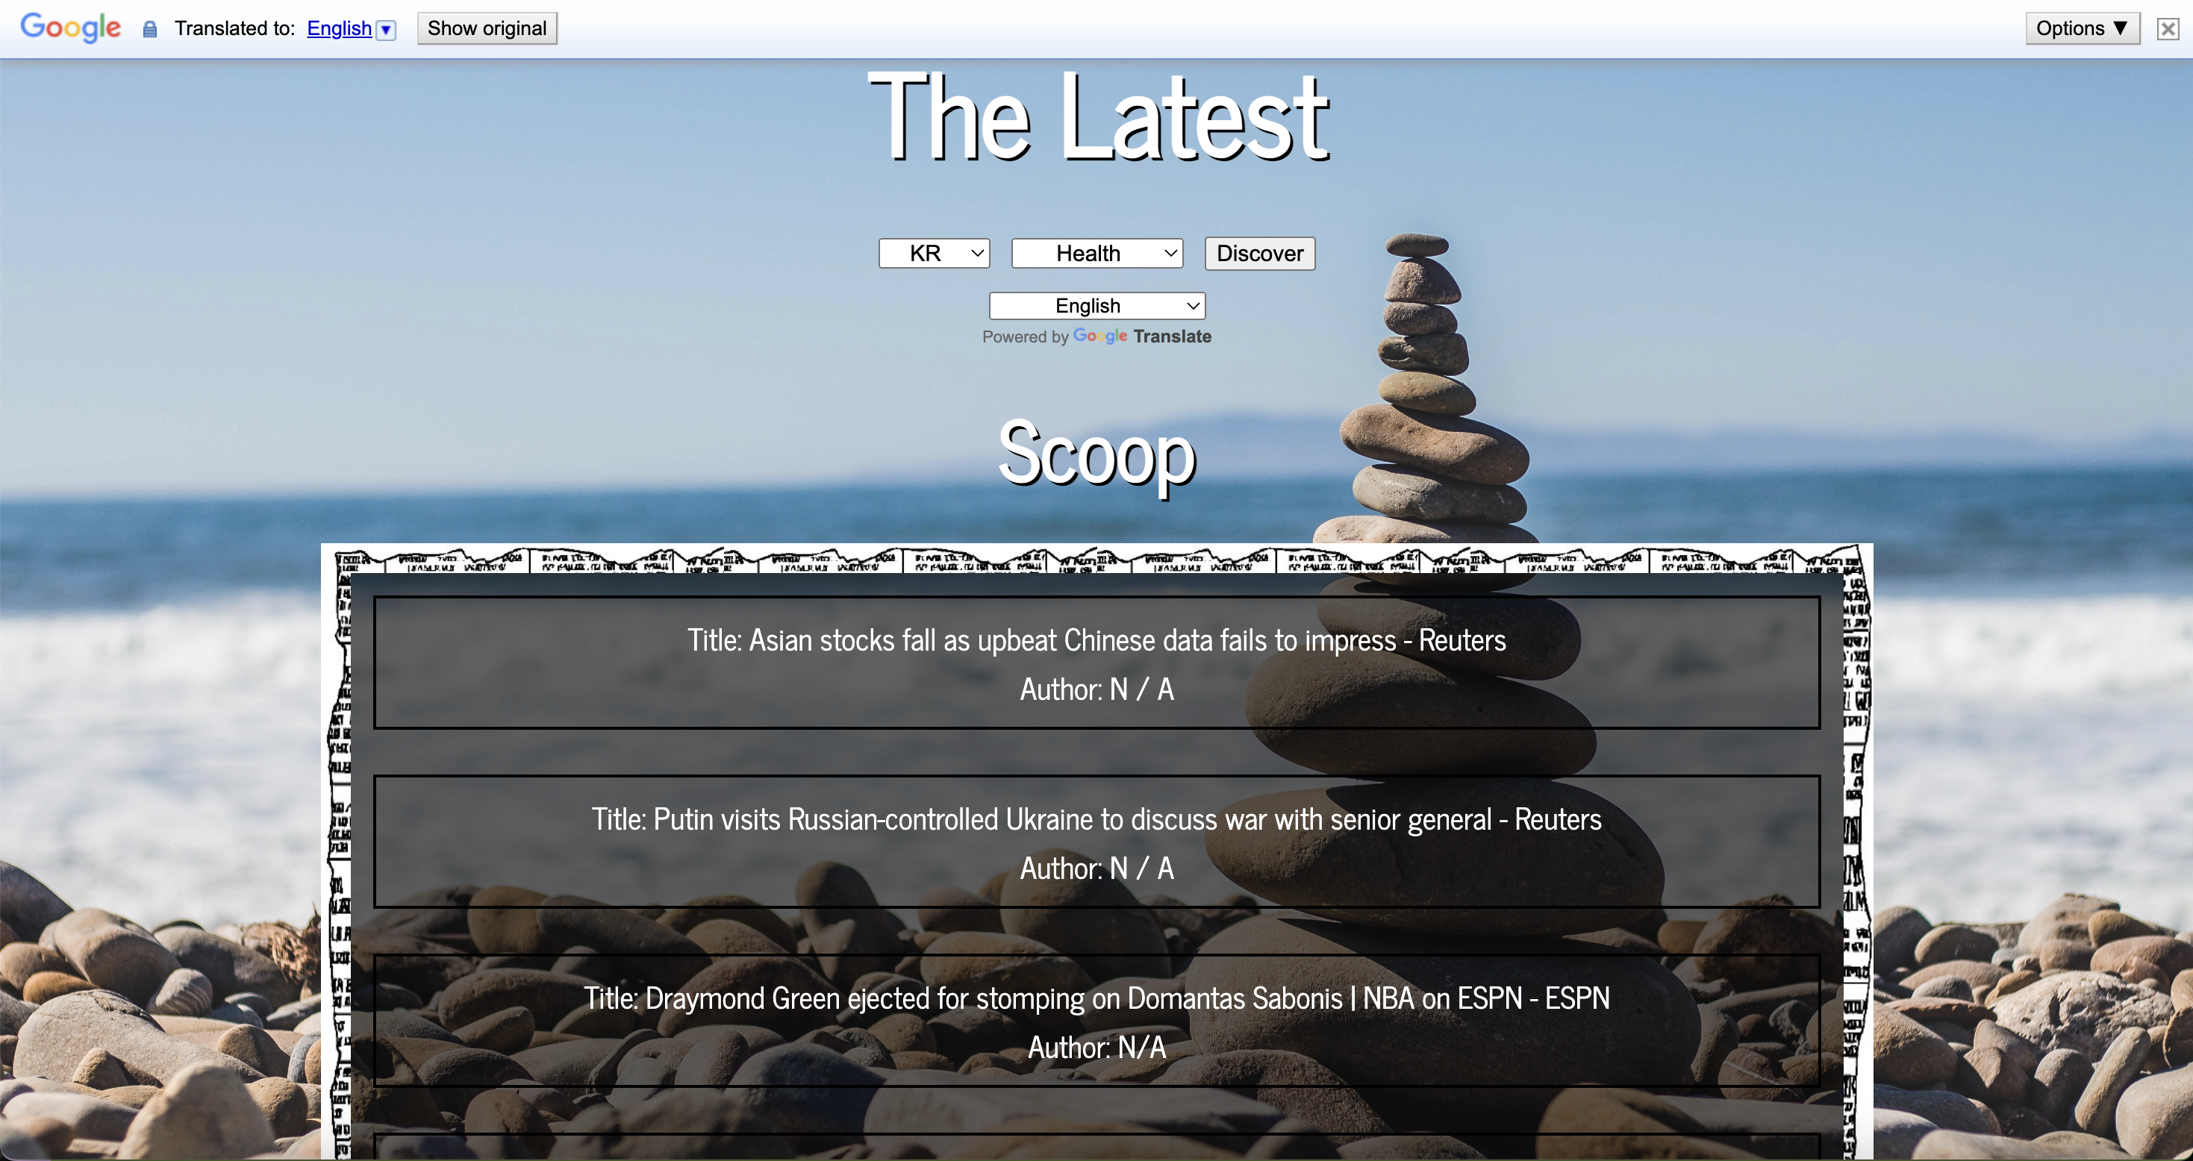
Task: Open the translate bar language arrow menu
Action: pyautogui.click(x=387, y=30)
